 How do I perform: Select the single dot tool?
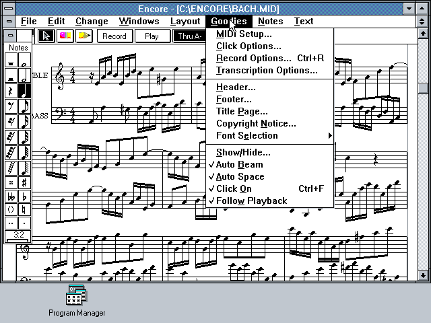coord(24,223)
